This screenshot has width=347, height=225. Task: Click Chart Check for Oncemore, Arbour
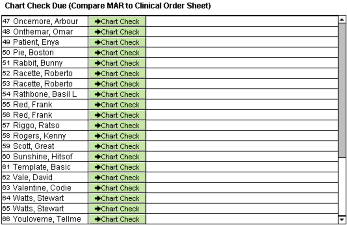click(117, 21)
